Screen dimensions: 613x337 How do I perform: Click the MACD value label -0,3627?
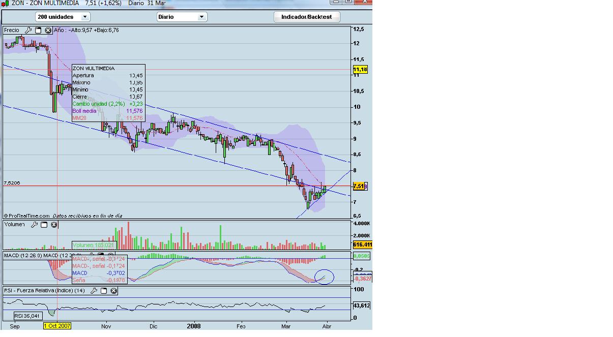tap(362, 279)
